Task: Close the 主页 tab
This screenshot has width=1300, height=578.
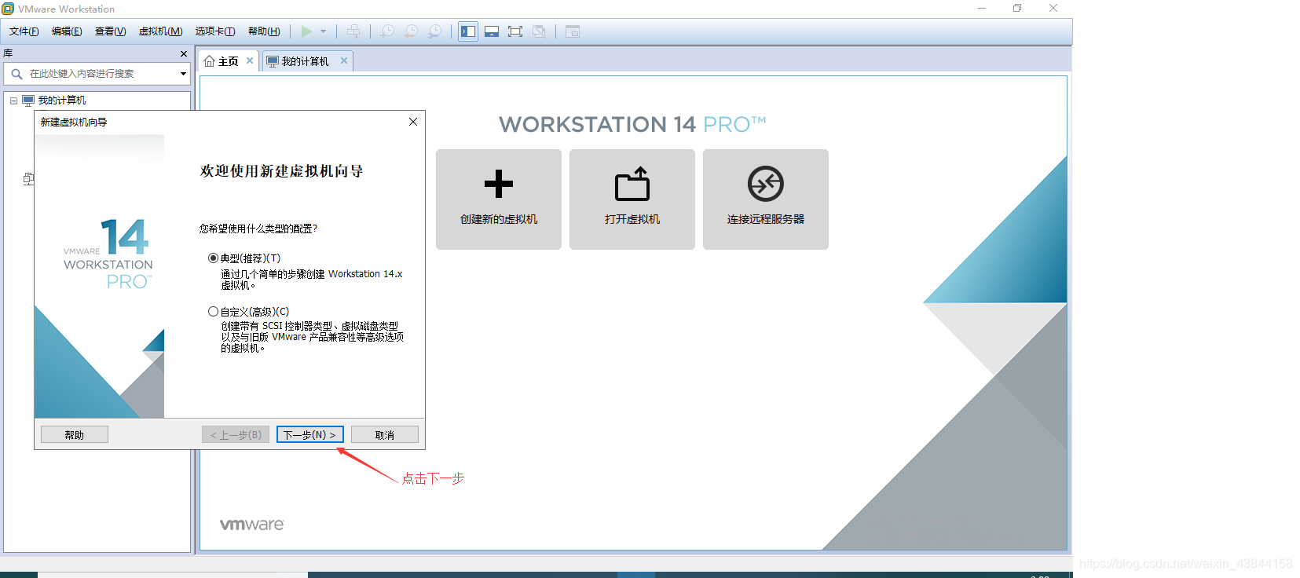Action: point(250,60)
